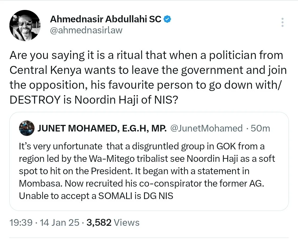This screenshot has height=239, width=298.
Task: Open the three-dot more options menu
Action: point(282,22)
